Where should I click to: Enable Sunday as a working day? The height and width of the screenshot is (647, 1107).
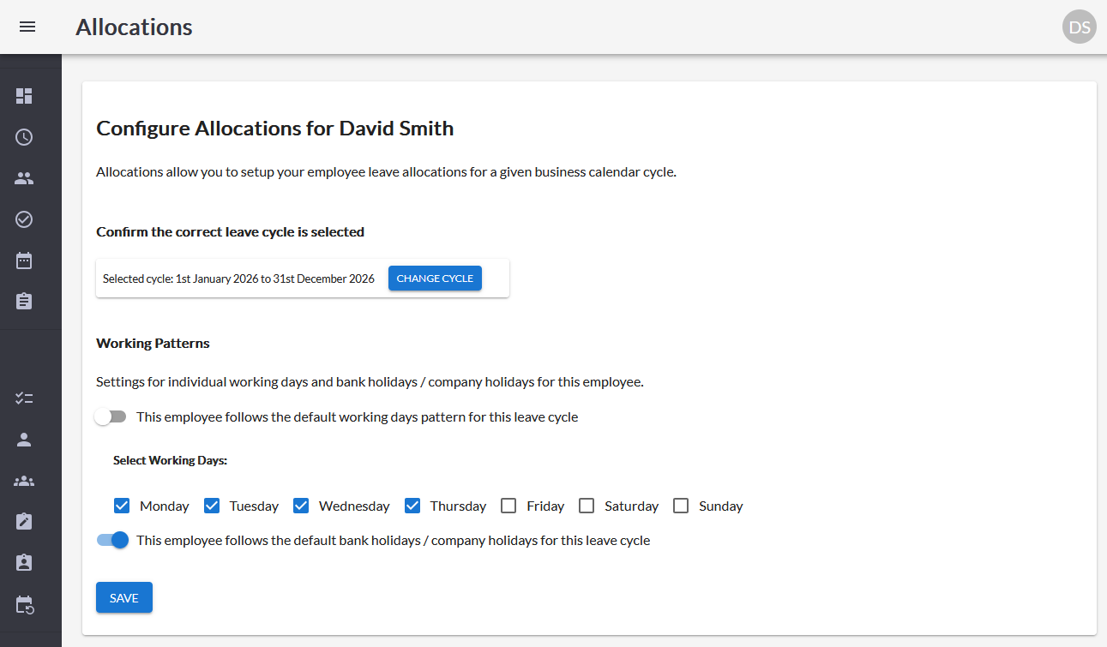coord(681,506)
